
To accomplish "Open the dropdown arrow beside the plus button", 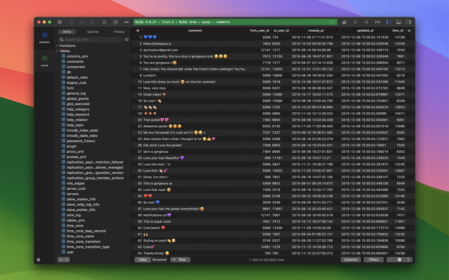I will pyautogui.click(x=67, y=259).
